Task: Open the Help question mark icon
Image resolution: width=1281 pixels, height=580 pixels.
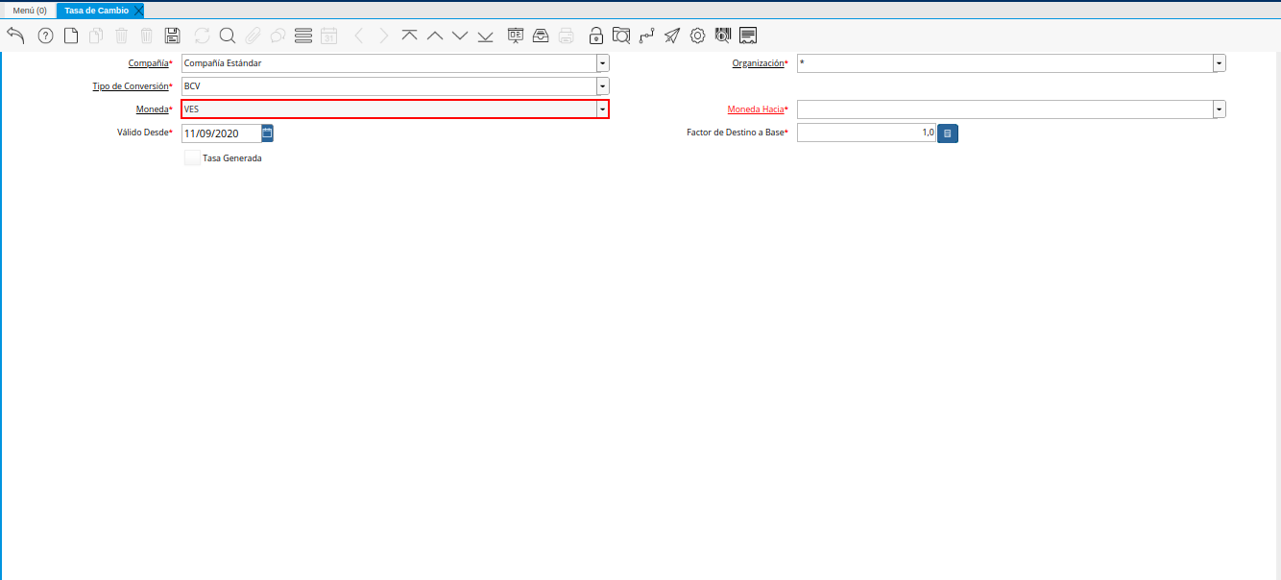Action: tap(45, 36)
